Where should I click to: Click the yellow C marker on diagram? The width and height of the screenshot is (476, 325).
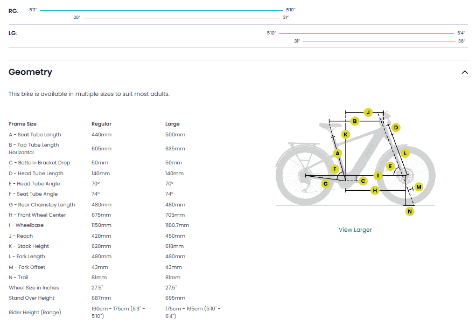pos(363,181)
